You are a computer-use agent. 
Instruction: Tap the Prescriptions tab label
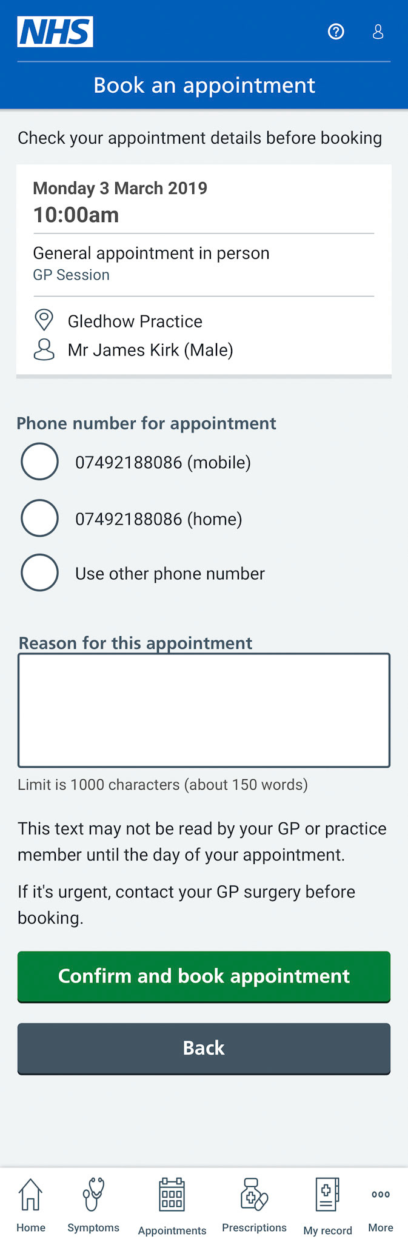click(x=254, y=1227)
